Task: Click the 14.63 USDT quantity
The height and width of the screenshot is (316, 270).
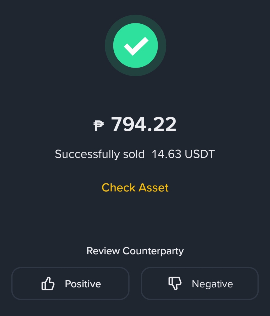Action: point(183,154)
